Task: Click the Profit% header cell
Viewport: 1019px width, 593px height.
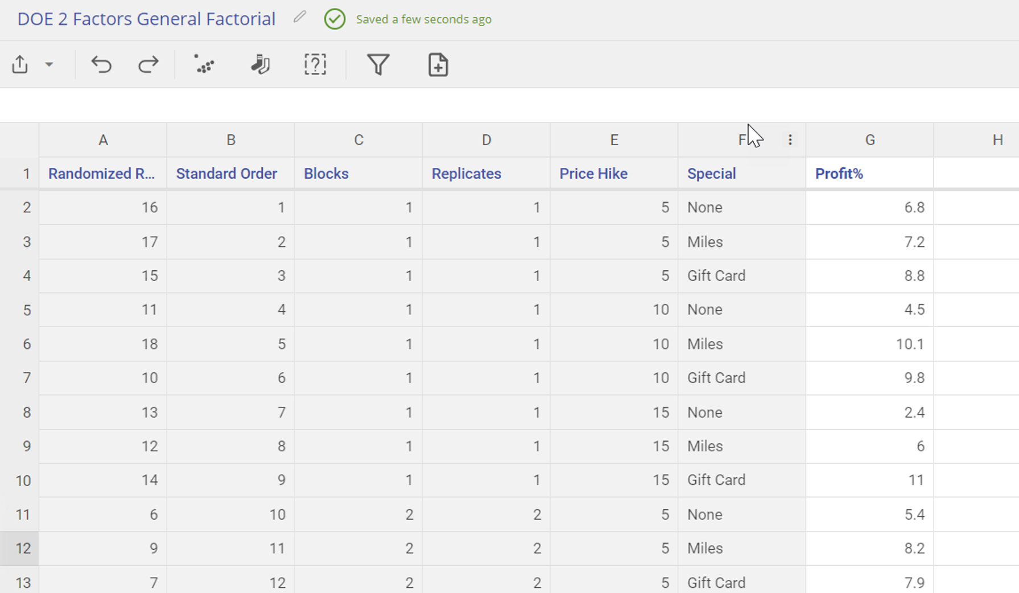Action: (x=869, y=174)
